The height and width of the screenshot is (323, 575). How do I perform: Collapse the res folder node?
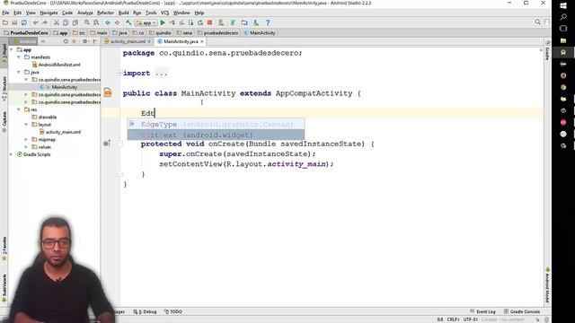click(19, 109)
